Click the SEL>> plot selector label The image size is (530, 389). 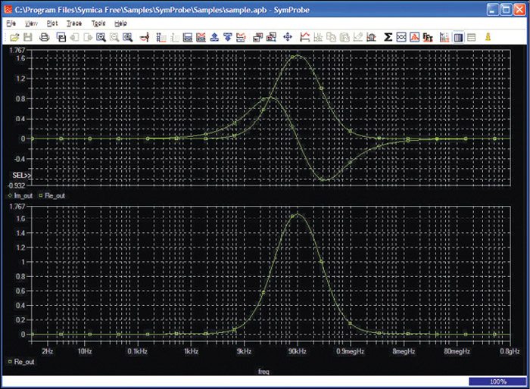22,176
